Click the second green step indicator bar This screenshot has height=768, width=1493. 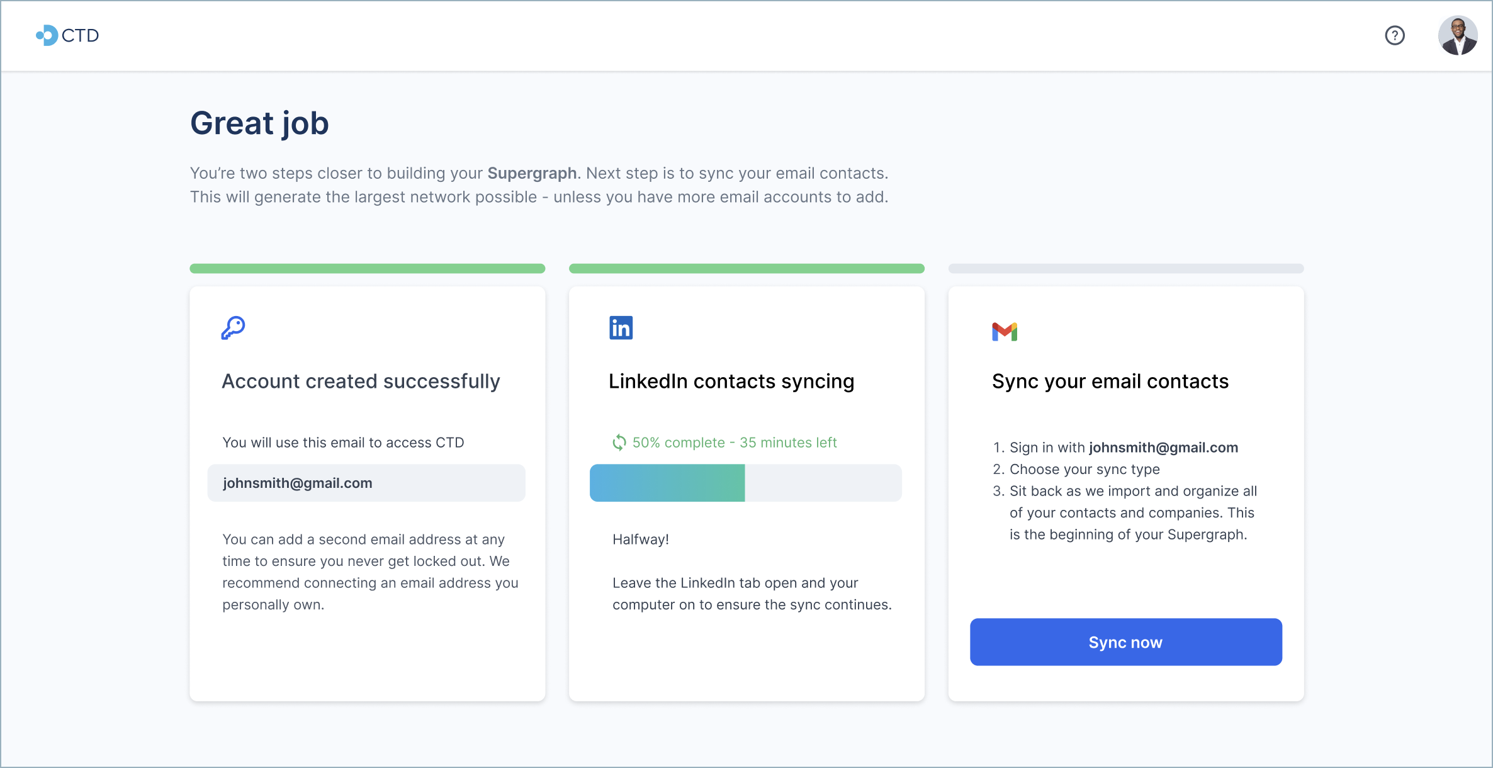coord(746,269)
